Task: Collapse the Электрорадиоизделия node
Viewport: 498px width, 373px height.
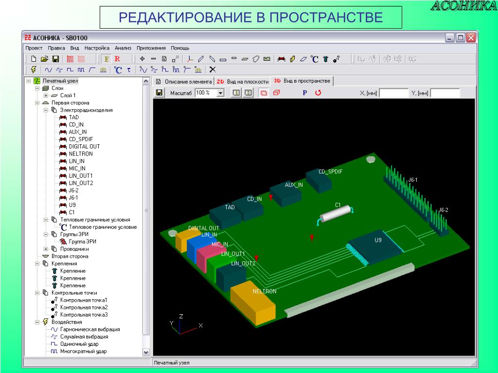Action: [x=46, y=110]
